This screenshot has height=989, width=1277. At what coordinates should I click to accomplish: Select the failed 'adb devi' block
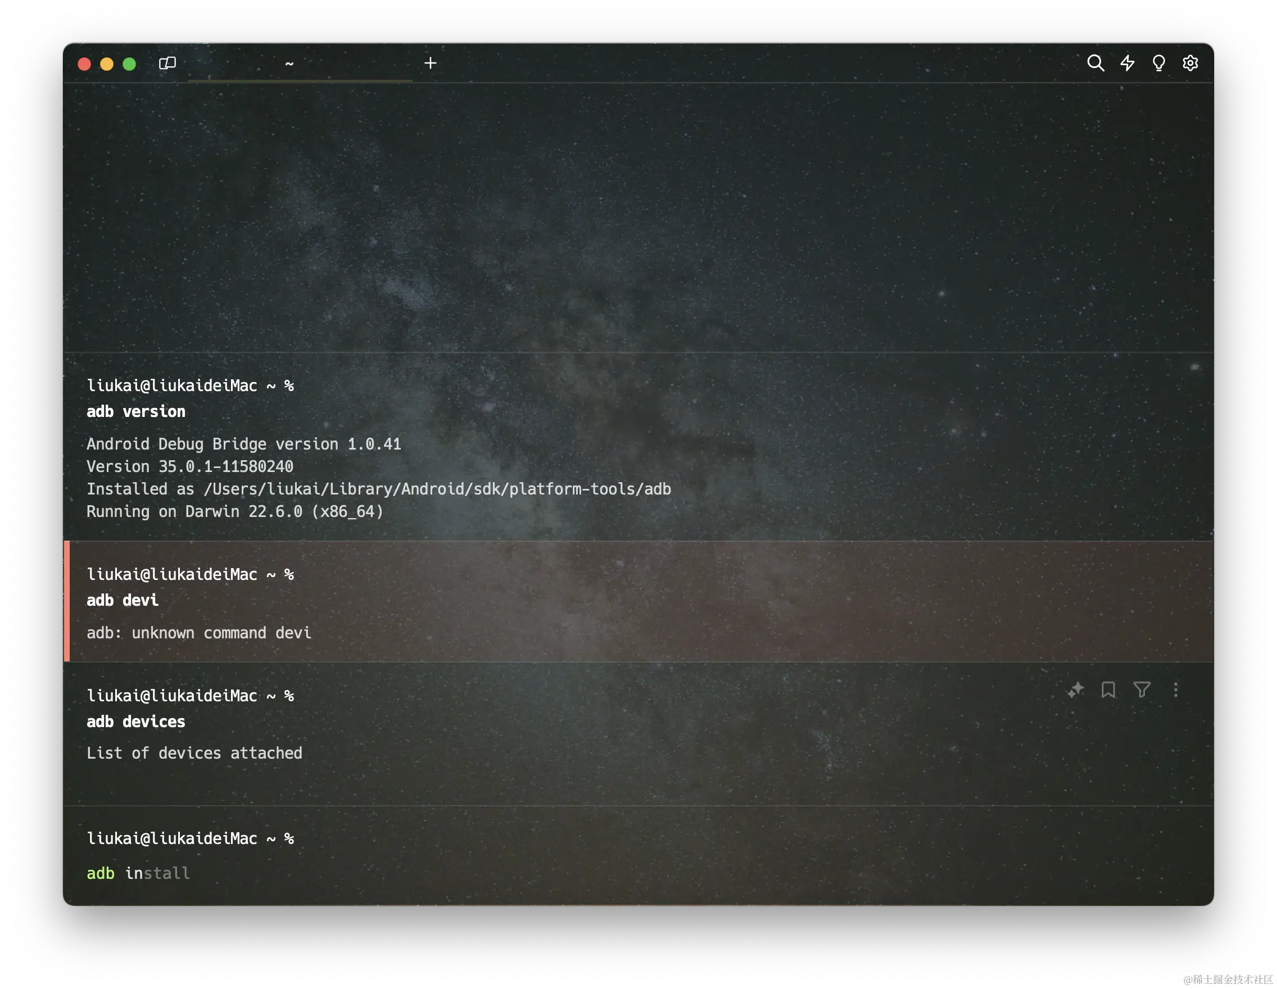click(123, 600)
